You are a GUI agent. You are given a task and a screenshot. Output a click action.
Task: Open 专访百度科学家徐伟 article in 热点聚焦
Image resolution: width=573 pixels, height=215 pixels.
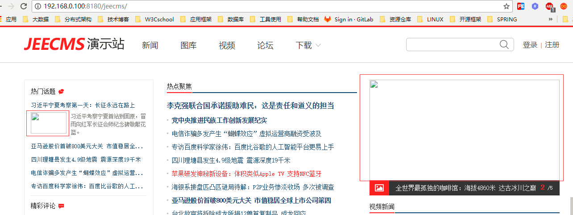[253, 147]
